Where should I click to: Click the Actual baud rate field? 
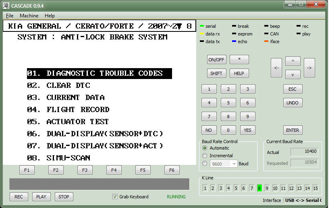pyautogui.click(x=304, y=152)
